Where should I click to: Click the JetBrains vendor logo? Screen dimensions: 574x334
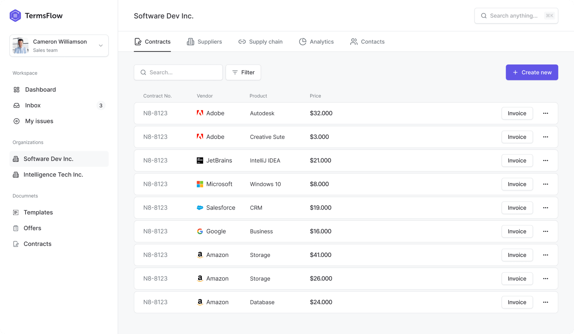tap(200, 161)
